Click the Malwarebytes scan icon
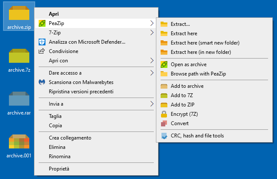 (x=42, y=82)
